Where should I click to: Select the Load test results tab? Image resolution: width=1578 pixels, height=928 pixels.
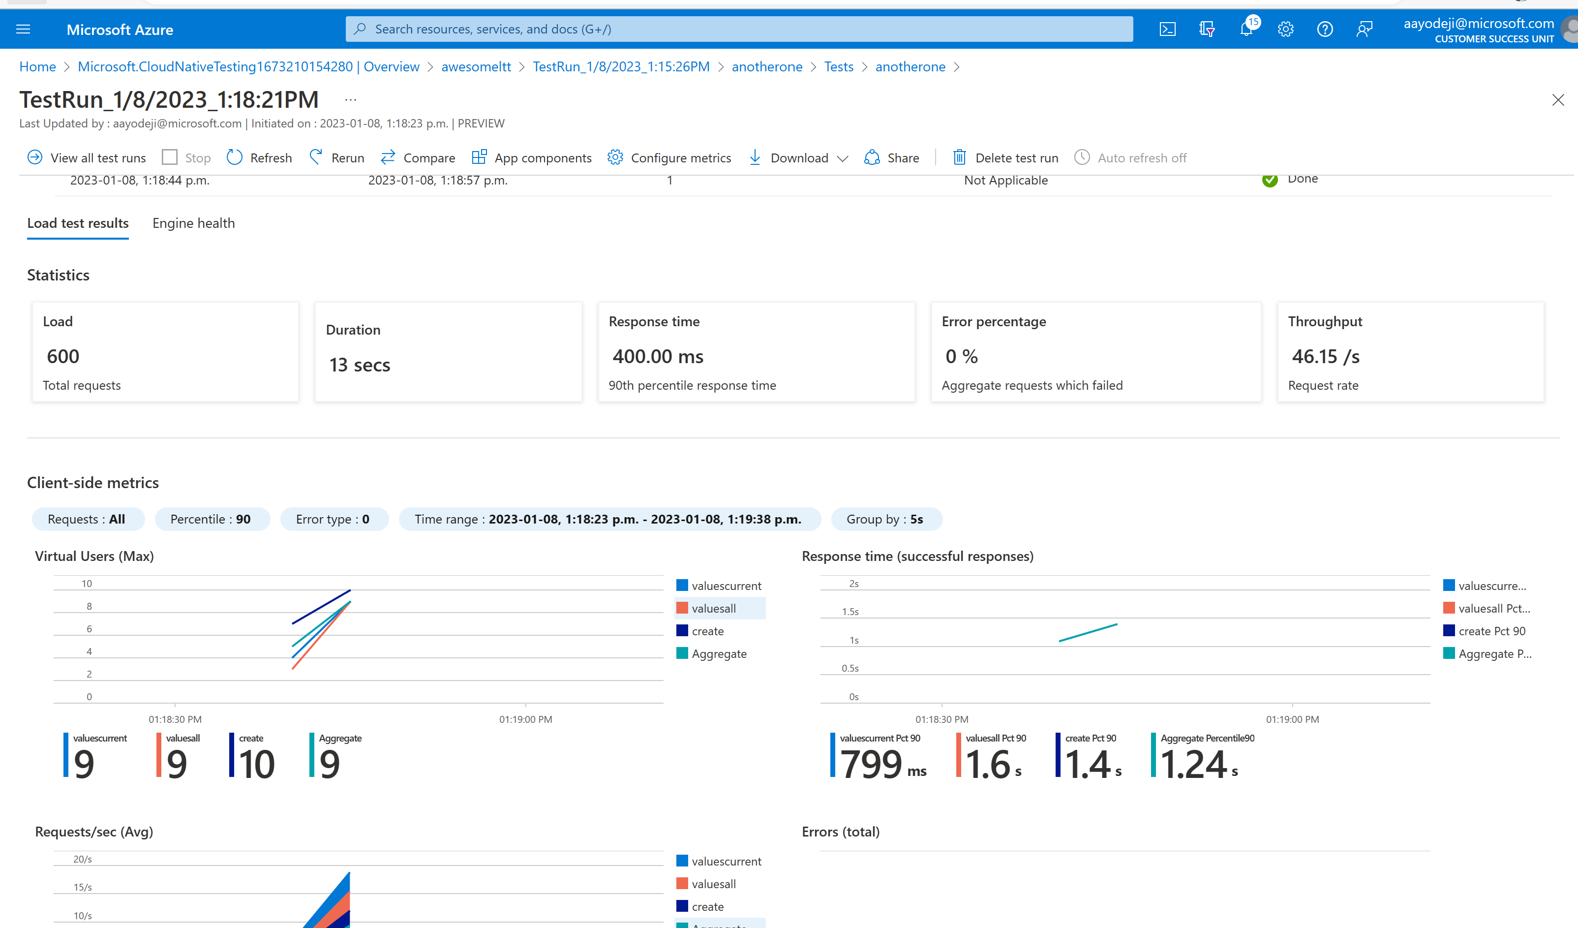pos(78,223)
